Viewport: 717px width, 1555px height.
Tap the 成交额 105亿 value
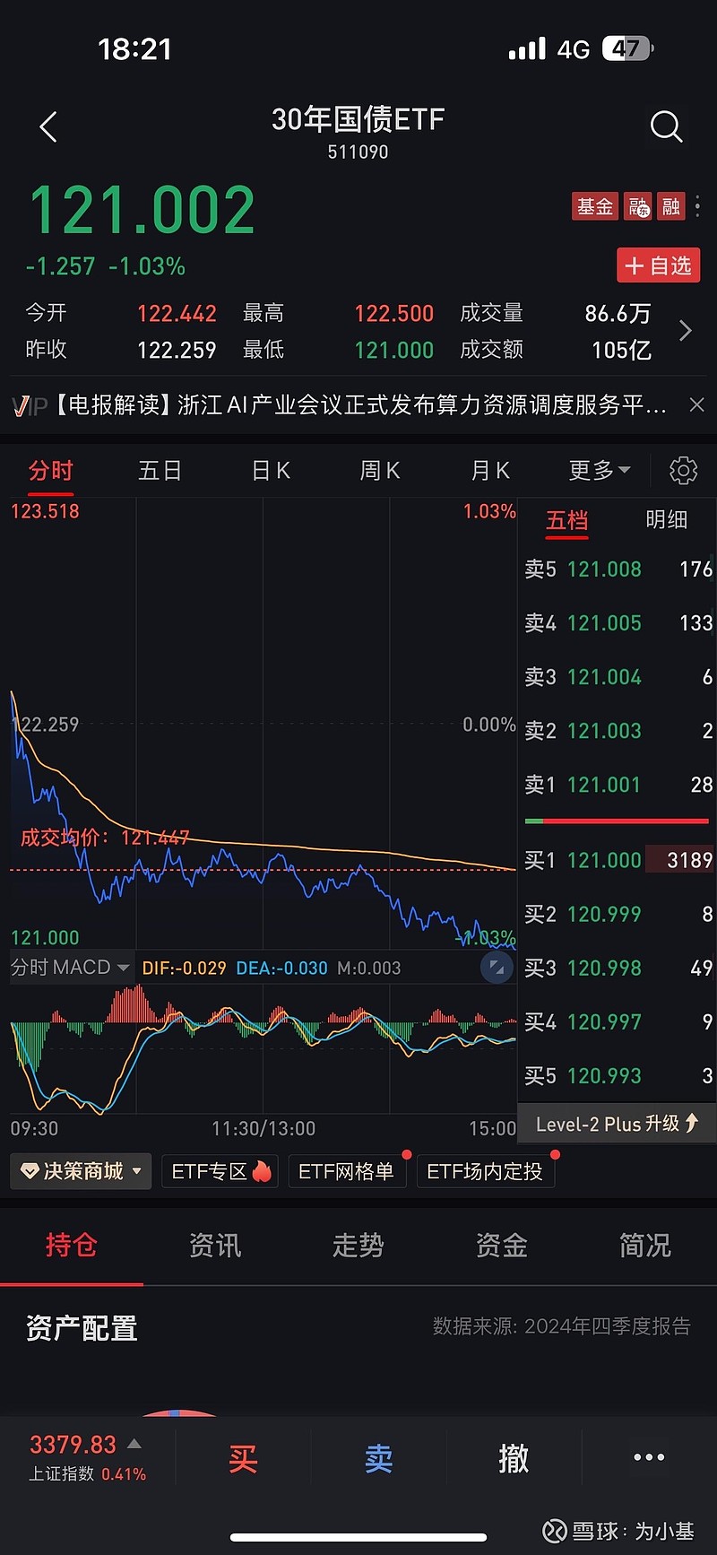pyautogui.click(x=621, y=350)
